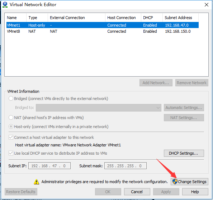Click the DHCP column header

pyautogui.click(x=152, y=18)
